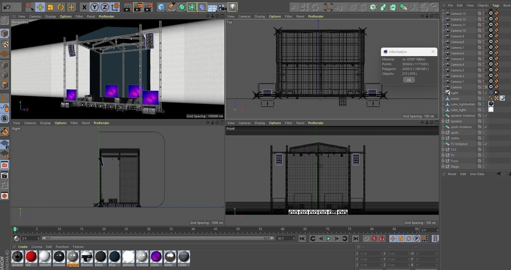Toggle enable checkmark for TV Instance
Screen dimensions: 511x270
[486, 144]
